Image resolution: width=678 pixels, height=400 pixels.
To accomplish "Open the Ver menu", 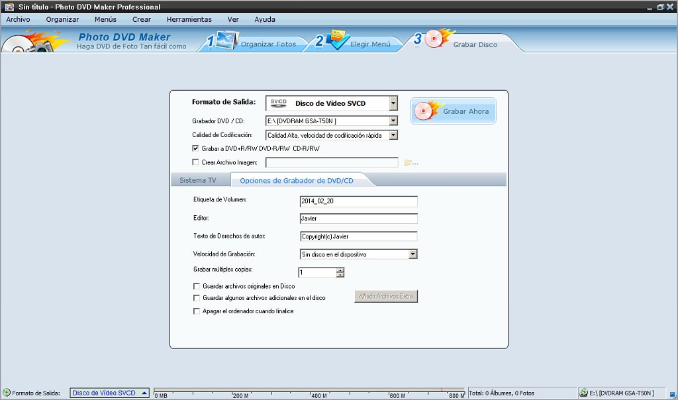I will click(x=233, y=19).
